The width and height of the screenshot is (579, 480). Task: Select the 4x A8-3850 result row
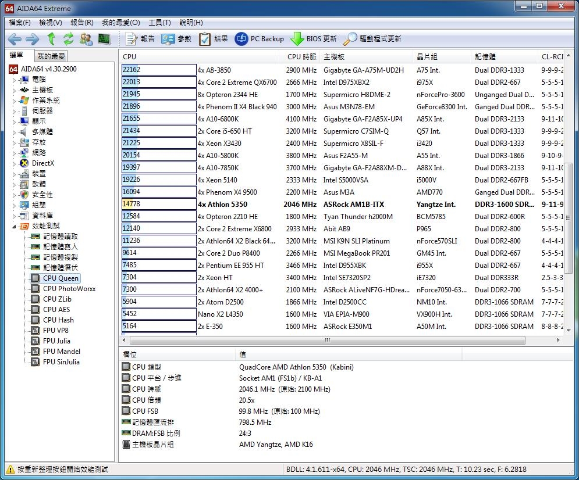click(x=342, y=70)
